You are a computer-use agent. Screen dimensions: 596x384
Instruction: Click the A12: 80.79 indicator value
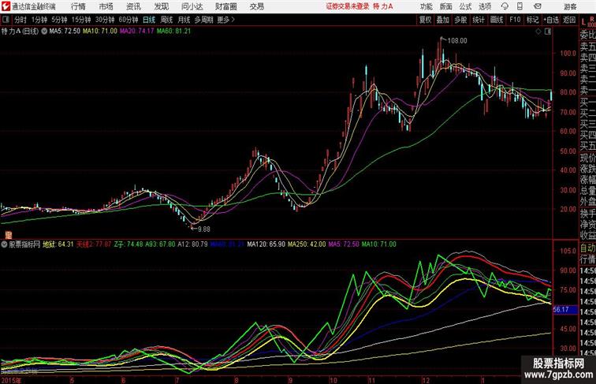click(192, 244)
